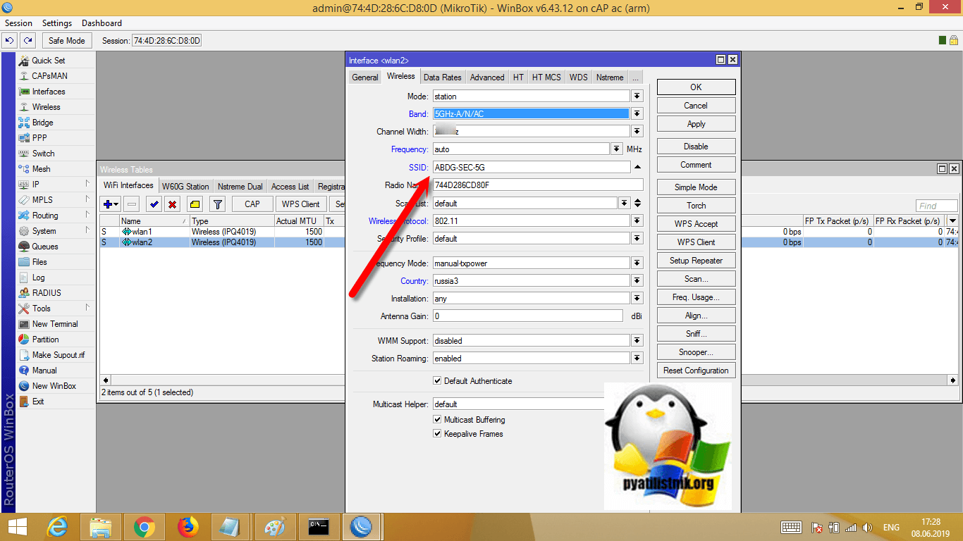This screenshot has height=541, width=963.
Task: Click the redo arrow icon in toolbar
Action: pos(27,41)
